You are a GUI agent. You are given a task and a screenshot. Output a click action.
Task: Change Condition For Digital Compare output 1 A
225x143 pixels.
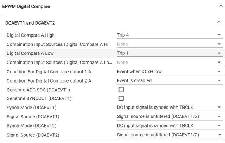169,72
